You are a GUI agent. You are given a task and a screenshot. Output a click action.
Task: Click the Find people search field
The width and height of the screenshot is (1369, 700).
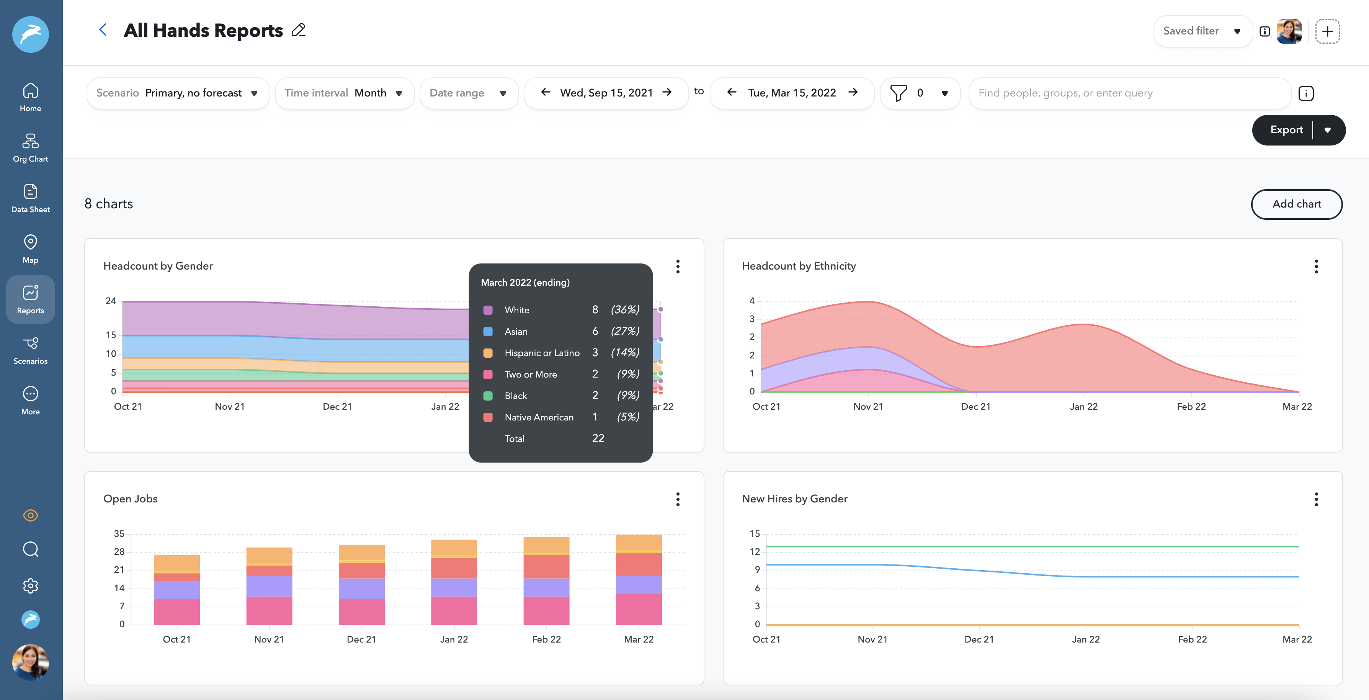[x=1129, y=93]
